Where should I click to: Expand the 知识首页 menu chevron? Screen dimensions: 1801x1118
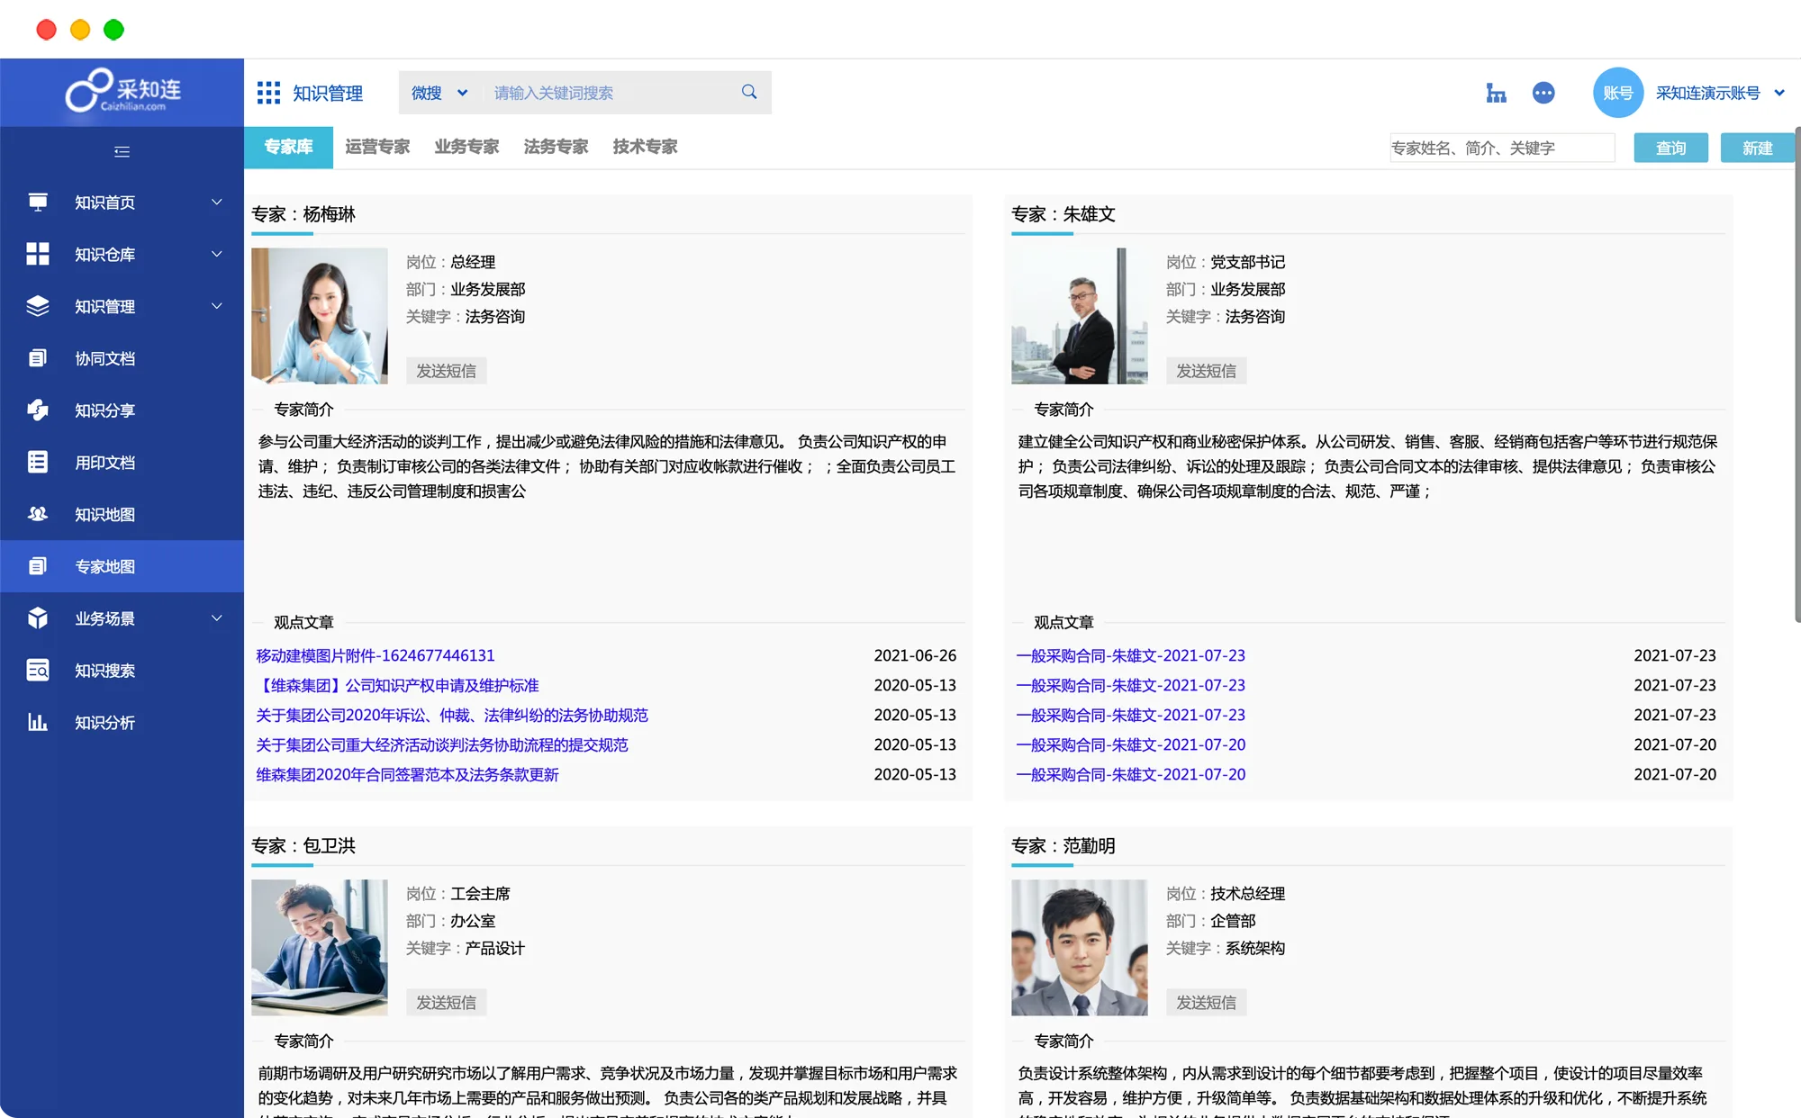[x=216, y=203]
